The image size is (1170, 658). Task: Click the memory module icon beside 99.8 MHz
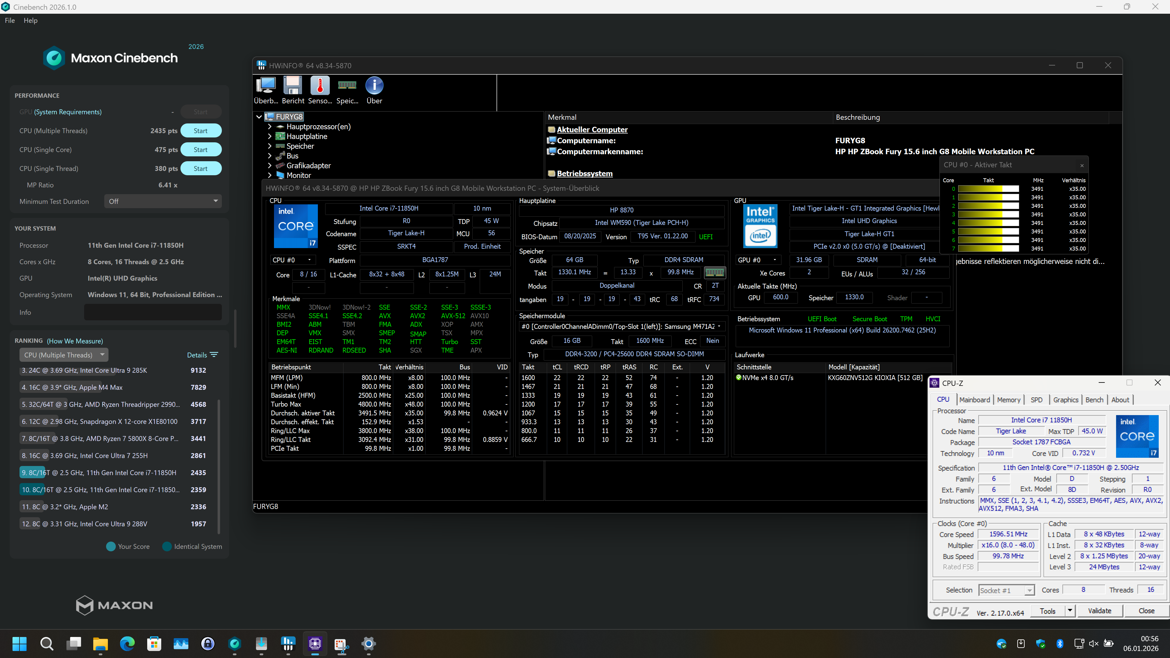(x=714, y=272)
